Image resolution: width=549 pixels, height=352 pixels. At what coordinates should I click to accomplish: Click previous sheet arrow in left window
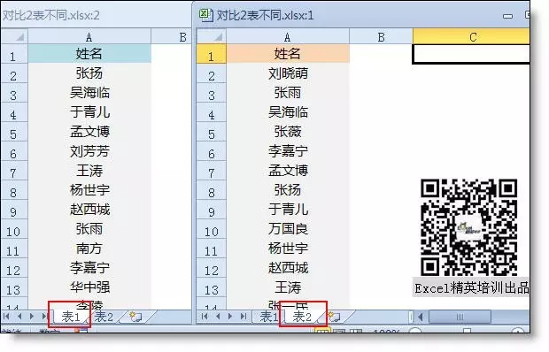pos(19,317)
